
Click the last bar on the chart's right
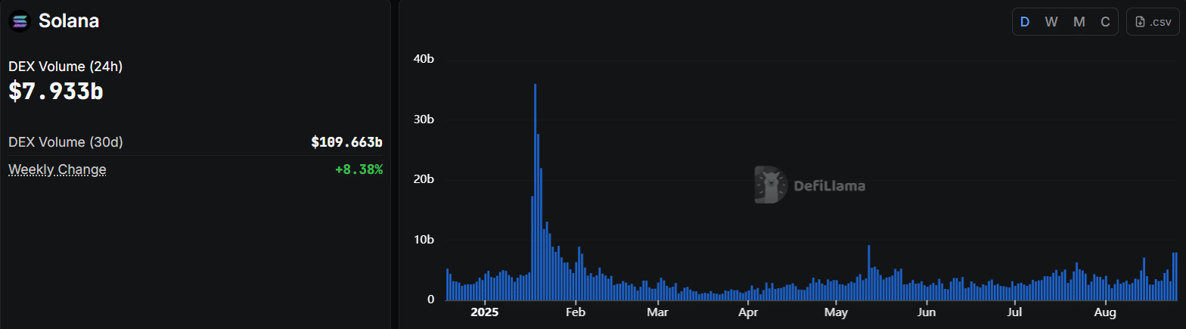tap(1176, 276)
